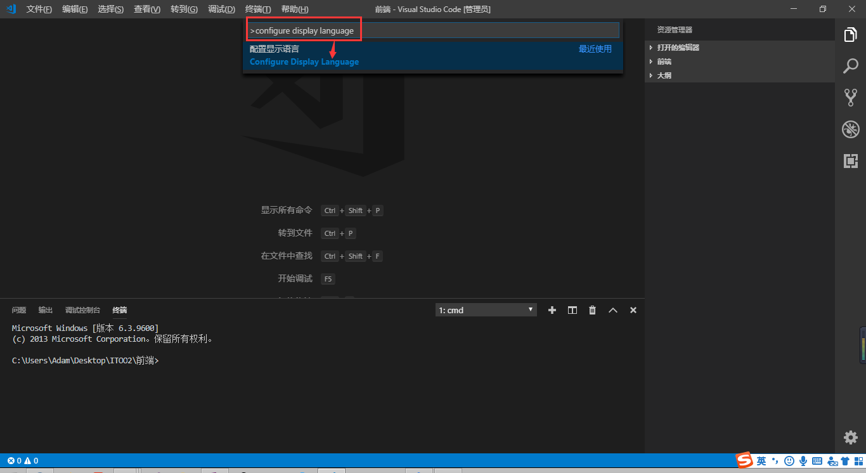Open the IME soft keyboard icon
Image resolution: width=866 pixels, height=473 pixels.
coord(817,461)
